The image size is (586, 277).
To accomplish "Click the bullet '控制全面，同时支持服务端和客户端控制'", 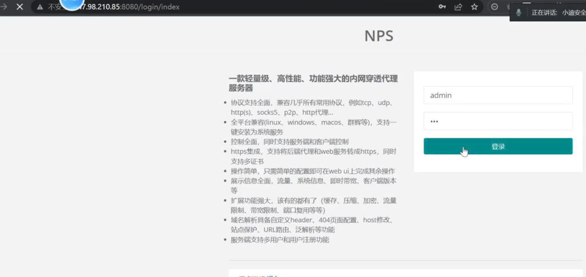I will (x=290, y=142).
